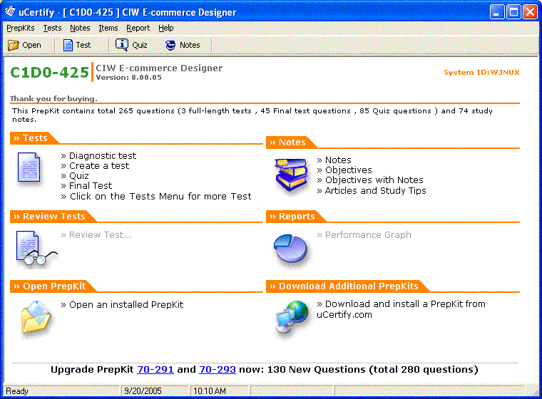542x399 pixels.
Task: Click the globe and computer download icon
Action: pos(292,317)
